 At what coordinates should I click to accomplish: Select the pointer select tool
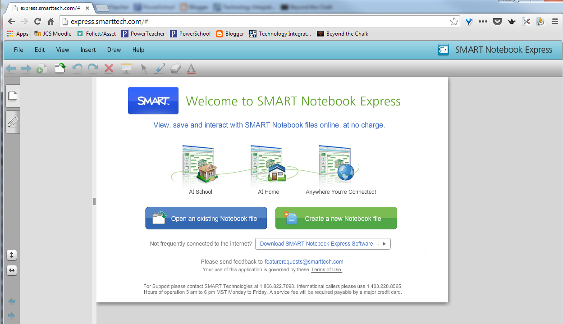144,68
